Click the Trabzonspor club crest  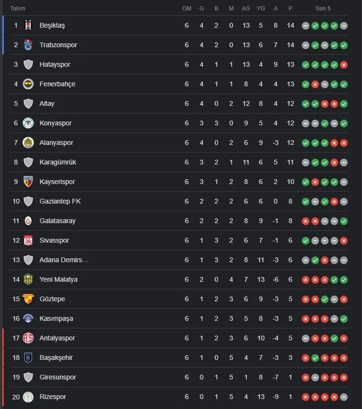(28, 45)
